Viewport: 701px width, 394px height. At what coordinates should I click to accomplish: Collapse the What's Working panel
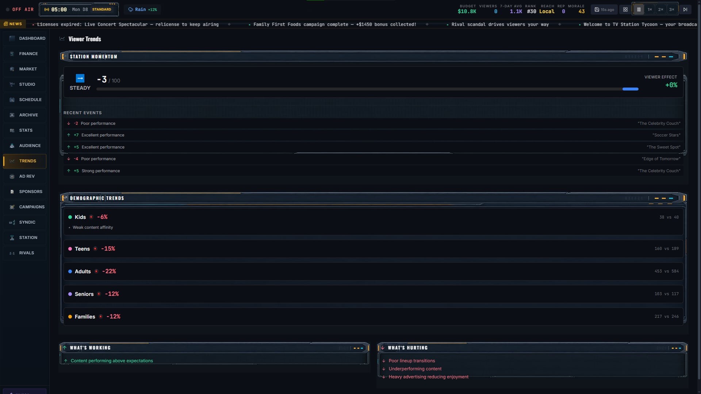tap(214, 348)
